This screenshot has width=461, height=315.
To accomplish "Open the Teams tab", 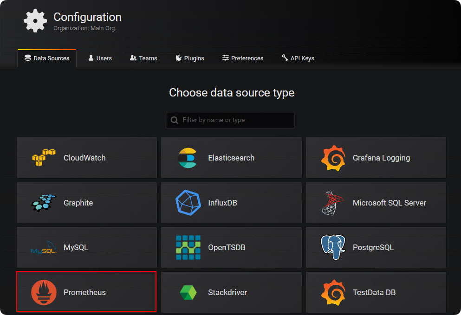I will point(143,58).
